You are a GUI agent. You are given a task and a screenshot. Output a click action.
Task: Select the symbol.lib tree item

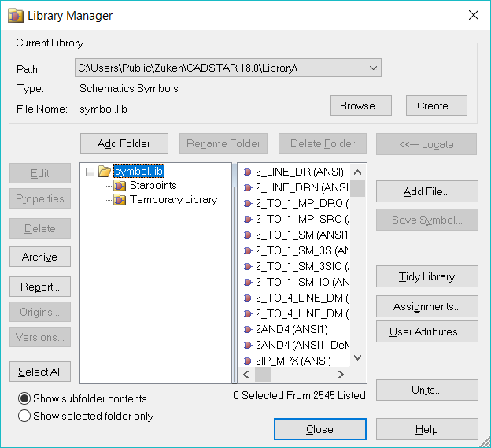(138, 172)
